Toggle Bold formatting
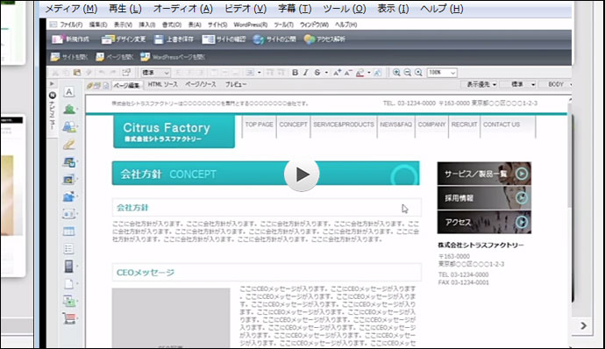605x349 pixels. pyautogui.click(x=295, y=72)
